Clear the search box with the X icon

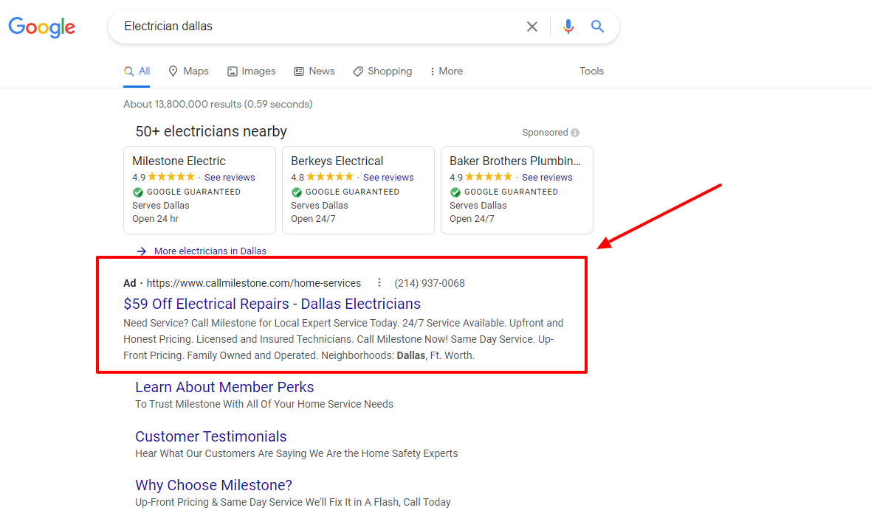pos(532,27)
